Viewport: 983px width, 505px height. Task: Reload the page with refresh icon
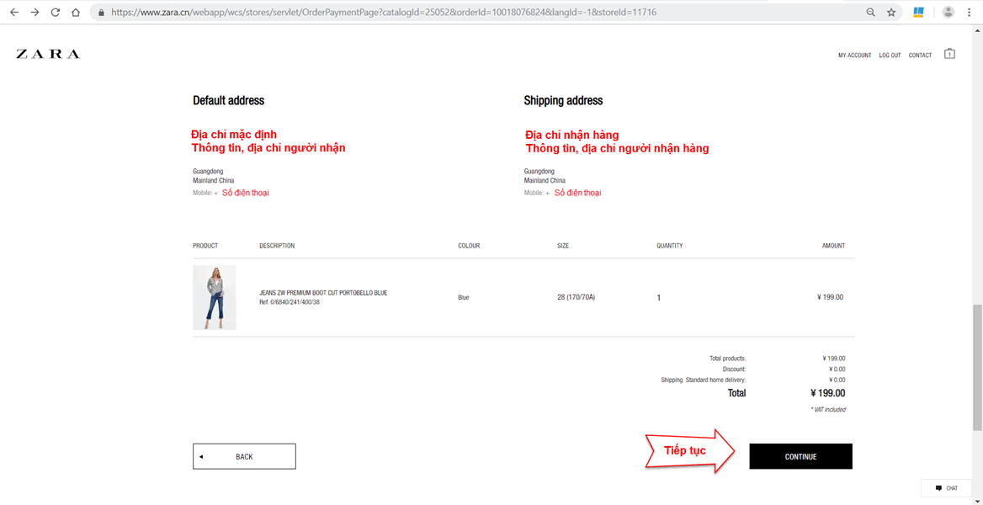pos(56,12)
